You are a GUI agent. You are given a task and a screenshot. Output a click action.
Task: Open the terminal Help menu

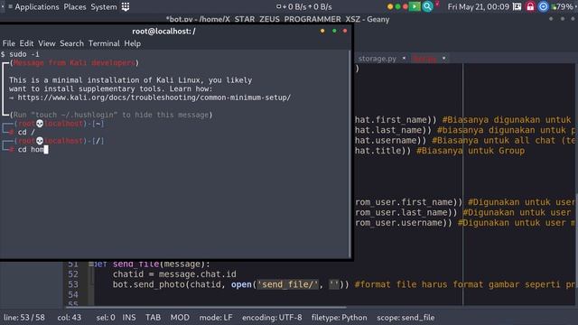(133, 43)
